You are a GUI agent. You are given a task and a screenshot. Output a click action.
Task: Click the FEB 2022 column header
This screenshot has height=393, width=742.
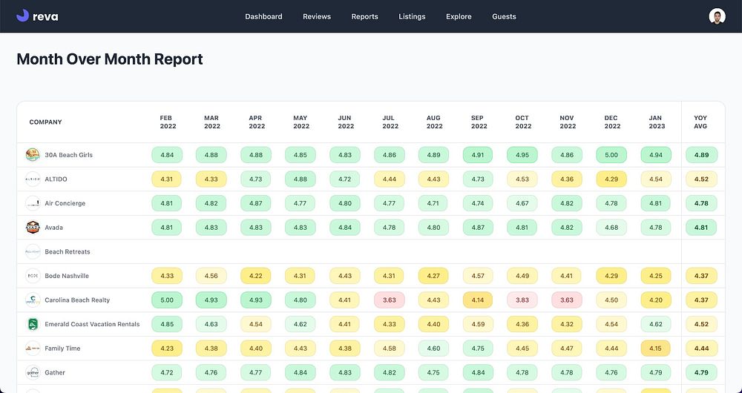tap(168, 122)
